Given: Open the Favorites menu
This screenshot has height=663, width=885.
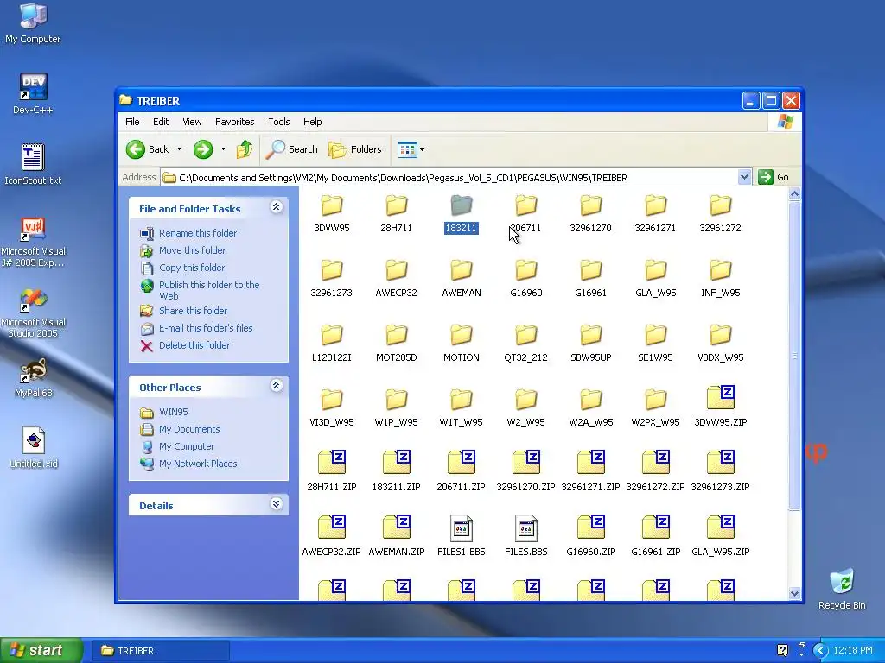Looking at the screenshot, I should [x=235, y=122].
